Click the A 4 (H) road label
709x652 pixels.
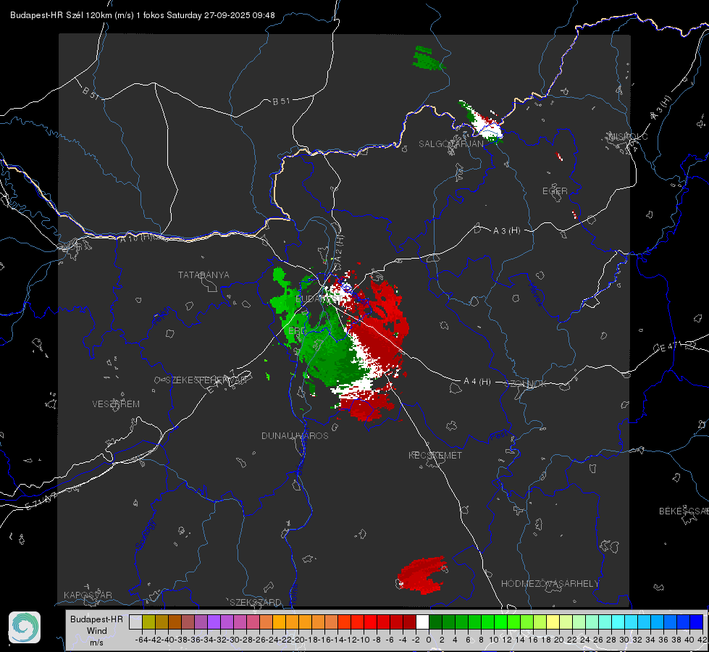coord(477,382)
